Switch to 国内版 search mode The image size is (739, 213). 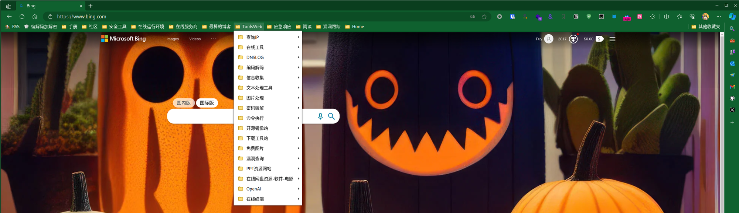point(184,103)
